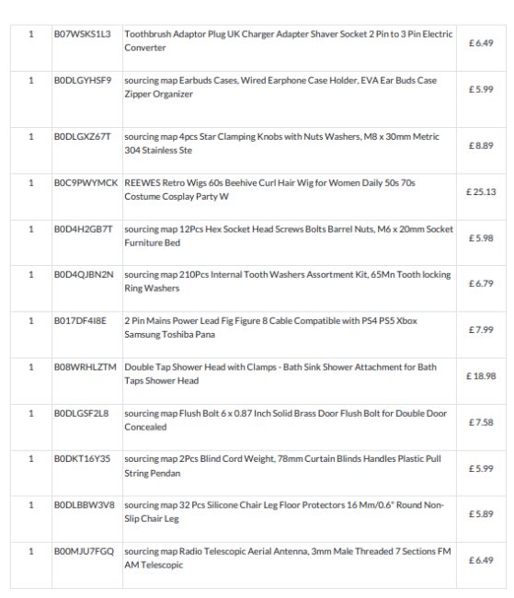The width and height of the screenshot is (514, 598).
Task: Click the Radio Telescopic Aerial Antenna description
Action: [x=288, y=558]
